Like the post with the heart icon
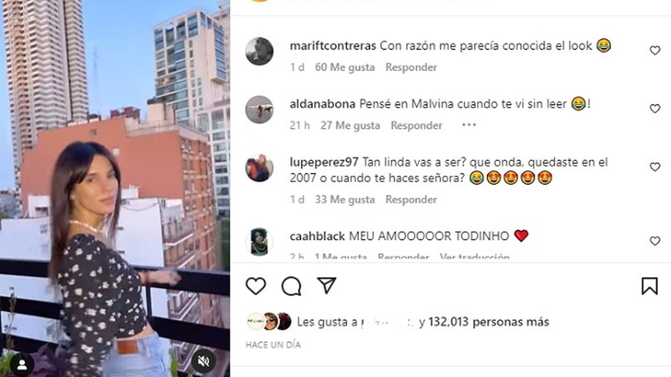The image size is (671, 377). pos(256,286)
